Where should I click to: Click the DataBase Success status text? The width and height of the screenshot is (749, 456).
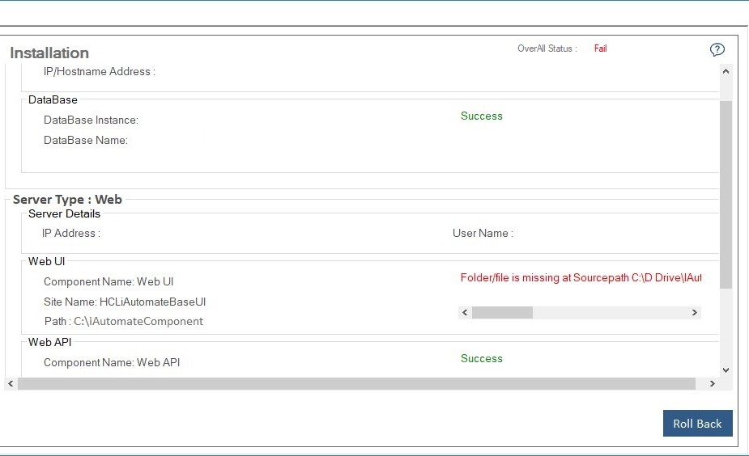(x=482, y=116)
